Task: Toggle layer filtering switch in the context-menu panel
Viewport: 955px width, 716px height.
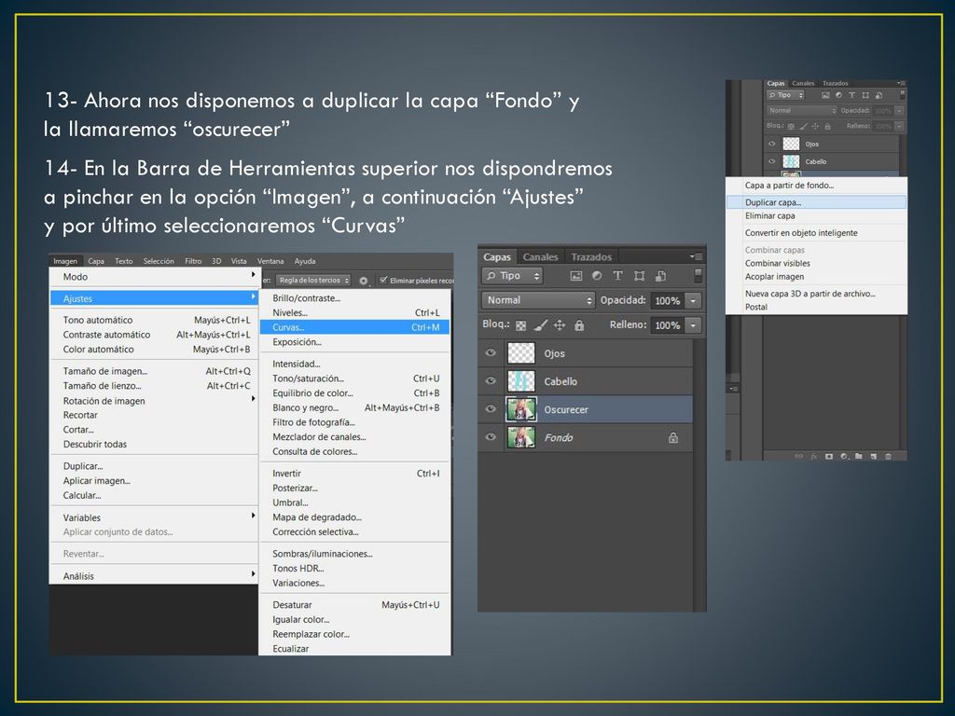Action: [902, 94]
